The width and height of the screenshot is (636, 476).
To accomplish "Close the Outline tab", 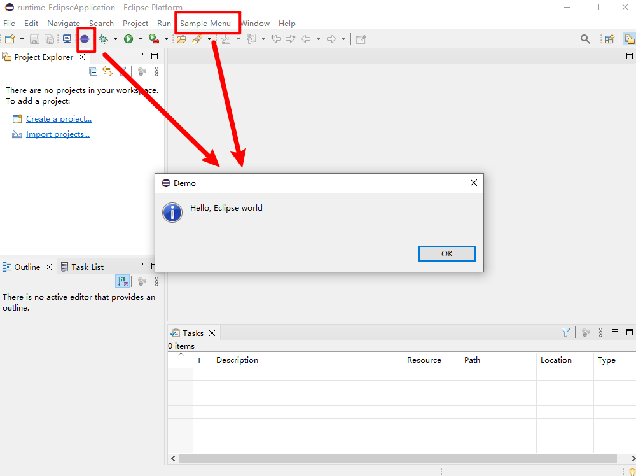I will [x=49, y=267].
